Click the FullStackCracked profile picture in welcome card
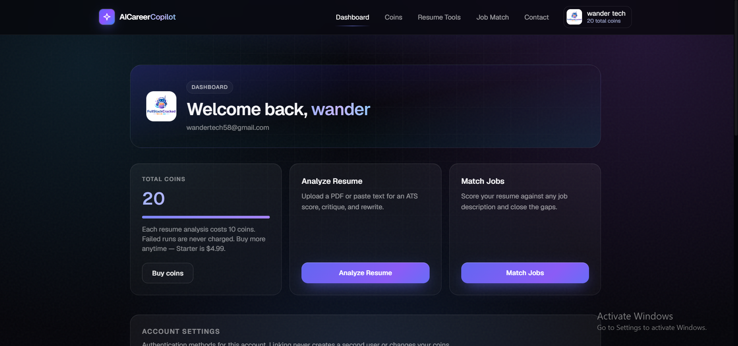This screenshot has width=738, height=346. [161, 106]
